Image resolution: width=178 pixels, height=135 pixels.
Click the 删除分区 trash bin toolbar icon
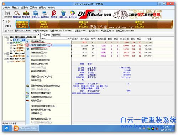click(x=63, y=13)
